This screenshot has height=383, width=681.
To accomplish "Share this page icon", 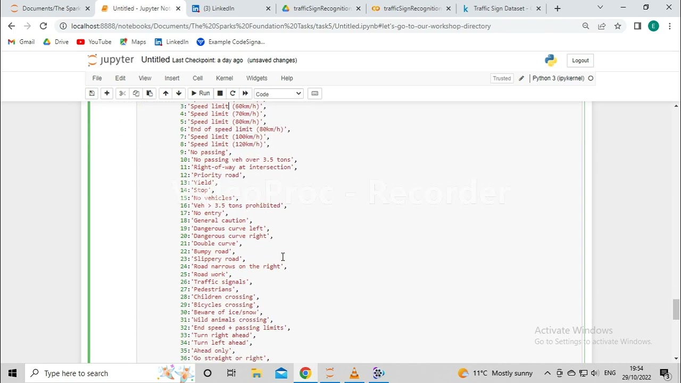I will pos(602,26).
